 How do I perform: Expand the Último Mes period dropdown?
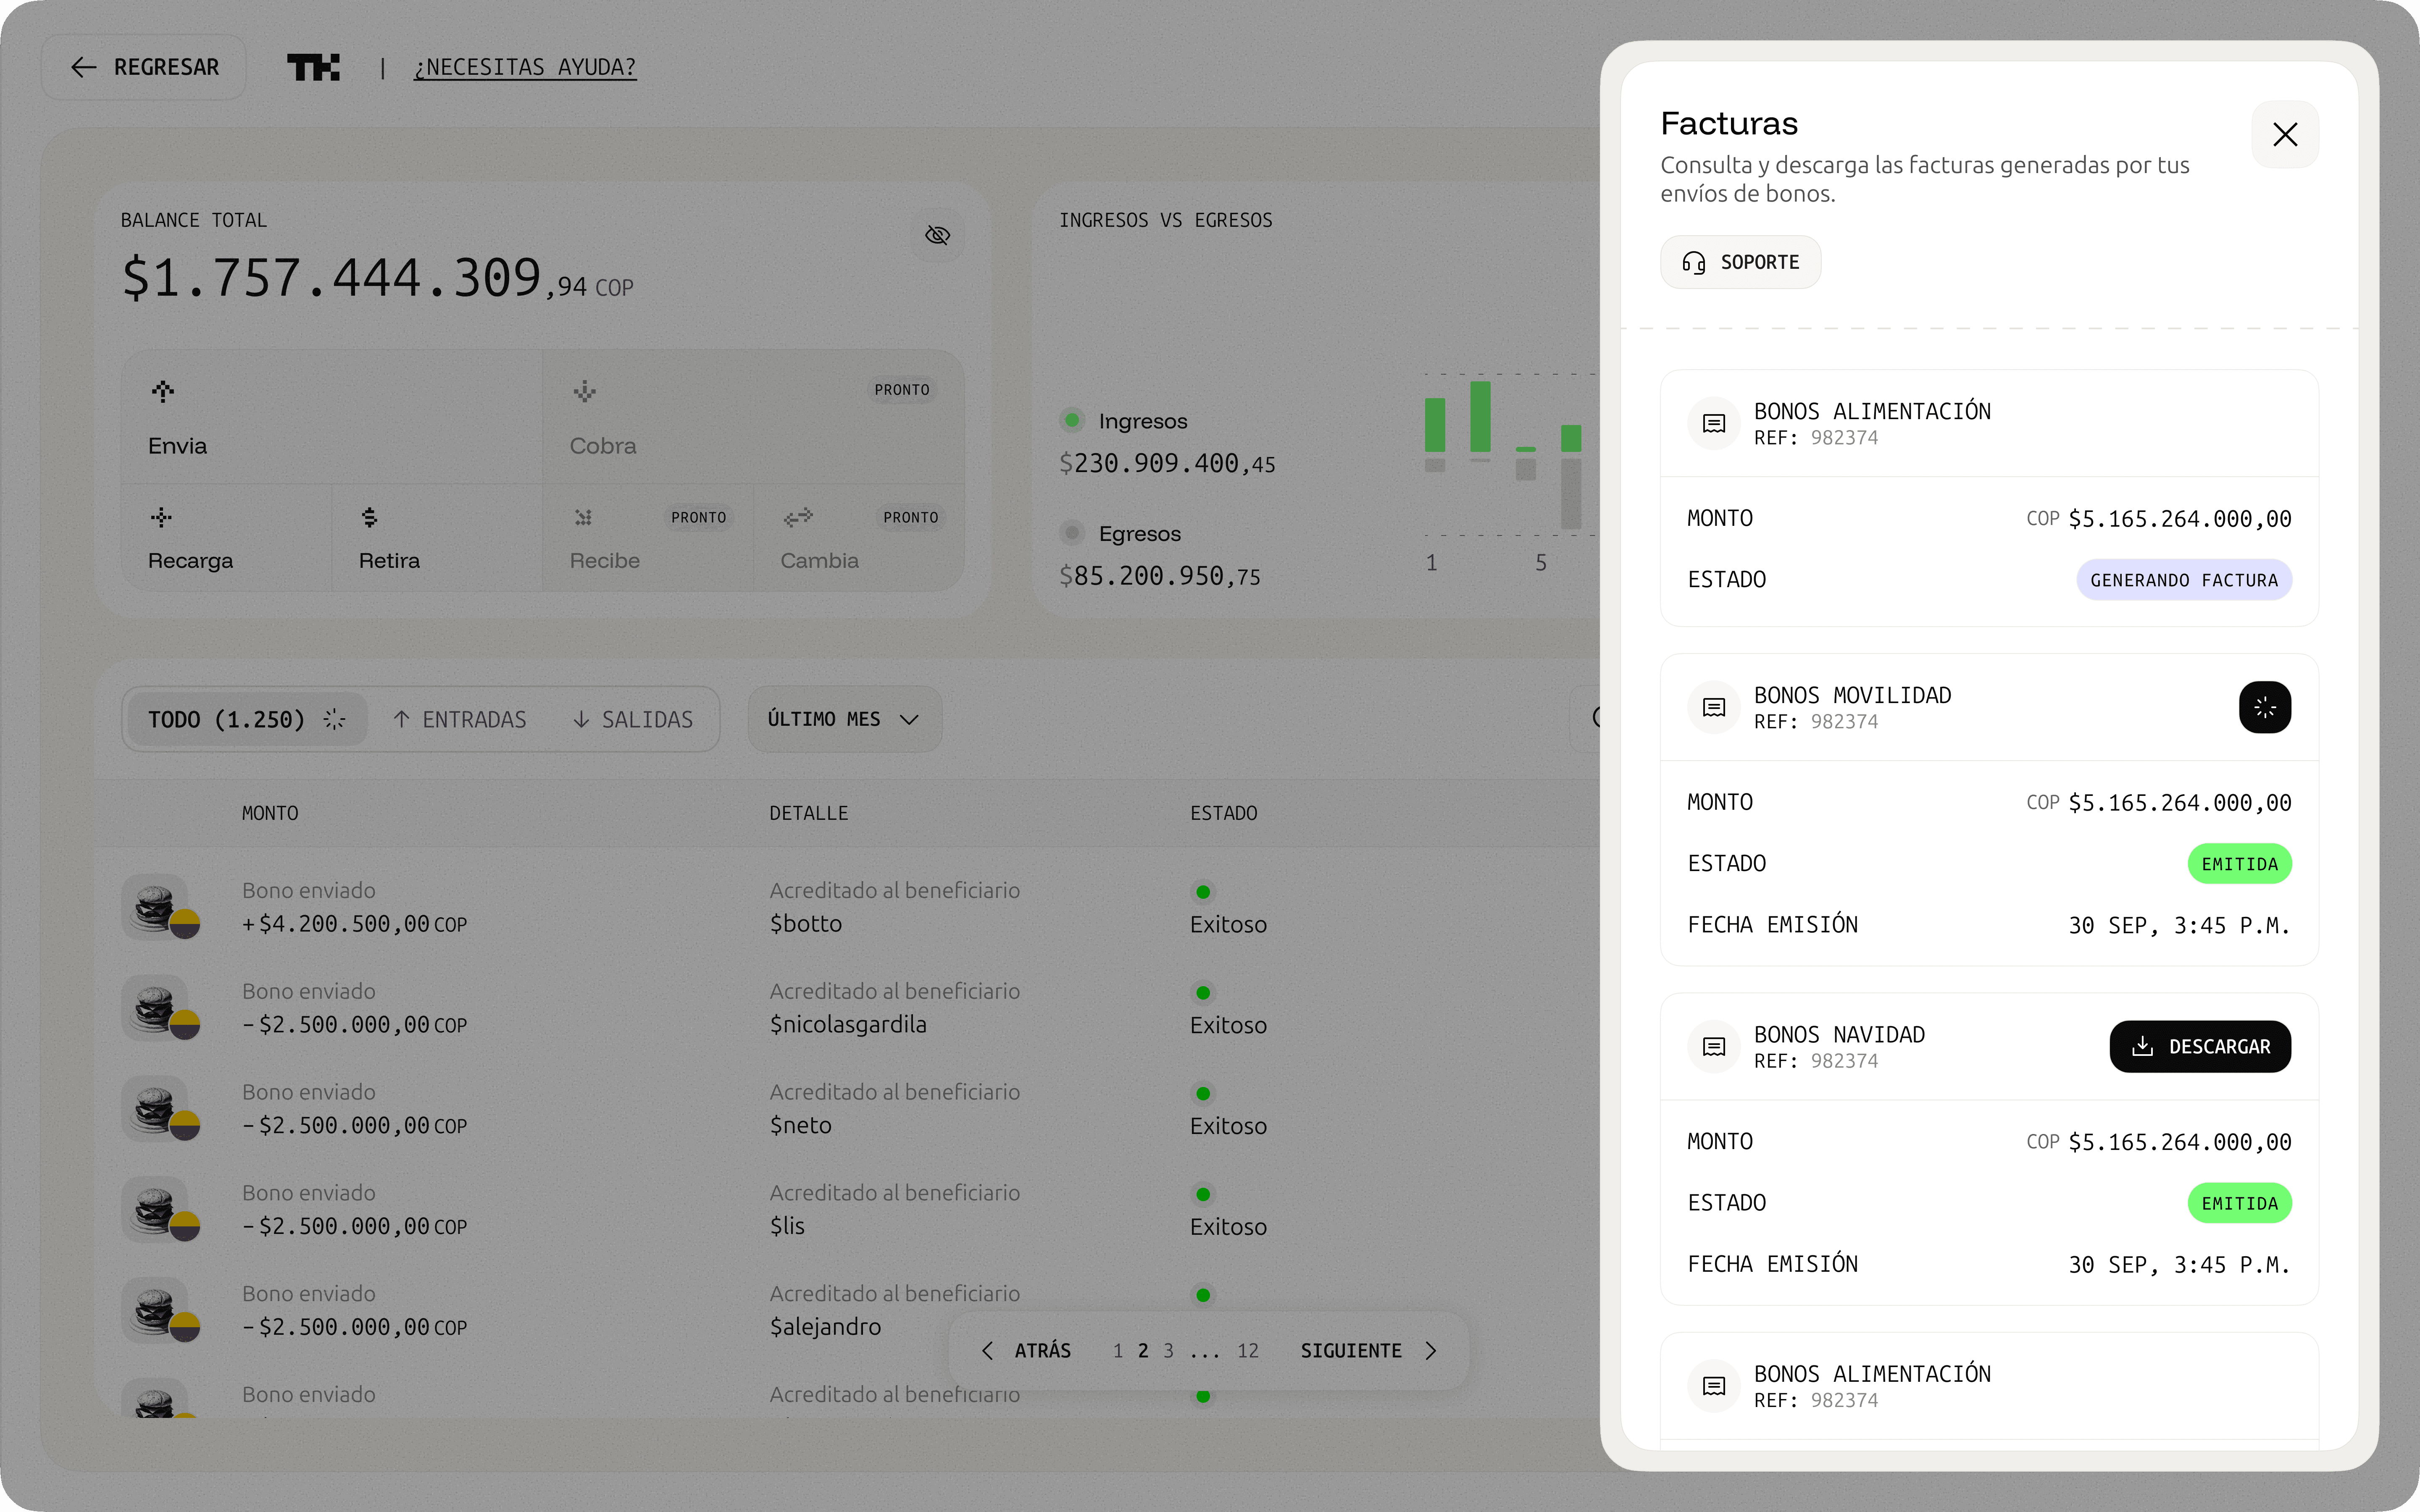[x=844, y=719]
